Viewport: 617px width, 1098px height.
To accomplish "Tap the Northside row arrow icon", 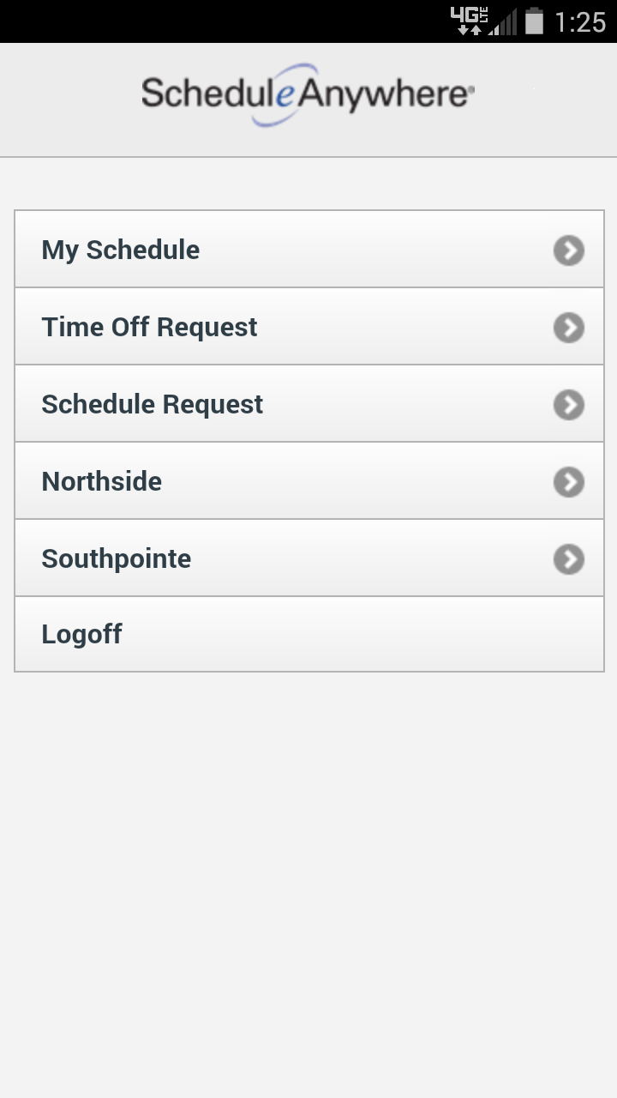I will click(x=569, y=482).
